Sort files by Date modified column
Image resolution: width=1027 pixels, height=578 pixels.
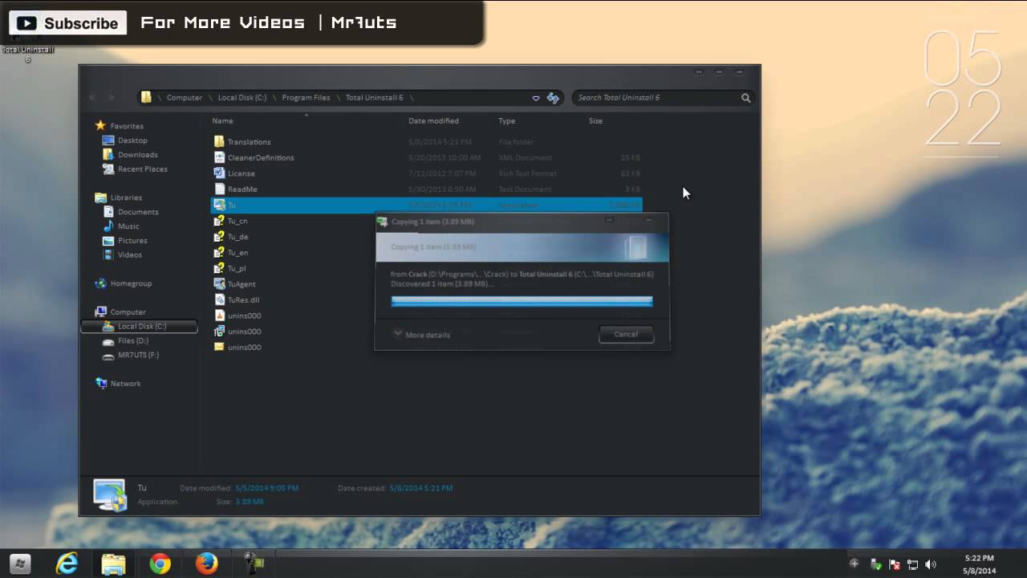[x=433, y=121]
